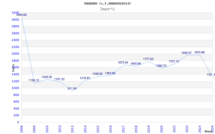Click the x-axis year 2020

coord(162,129)
